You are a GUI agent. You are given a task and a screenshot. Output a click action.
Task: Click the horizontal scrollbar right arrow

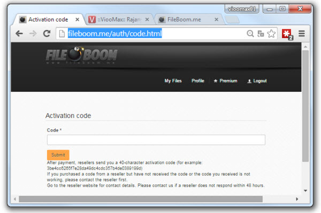coord(297,199)
